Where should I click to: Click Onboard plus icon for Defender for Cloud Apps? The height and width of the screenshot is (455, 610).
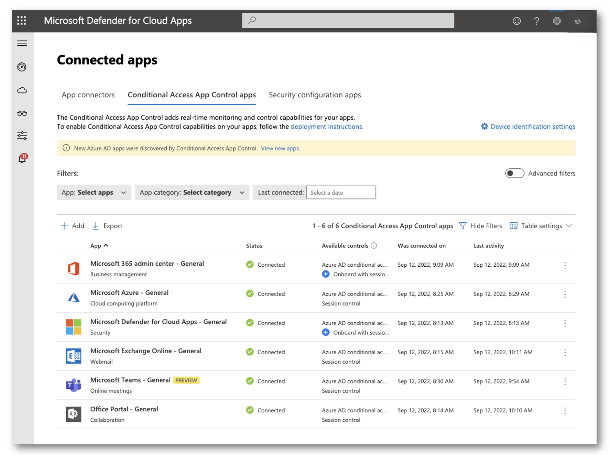tap(326, 332)
